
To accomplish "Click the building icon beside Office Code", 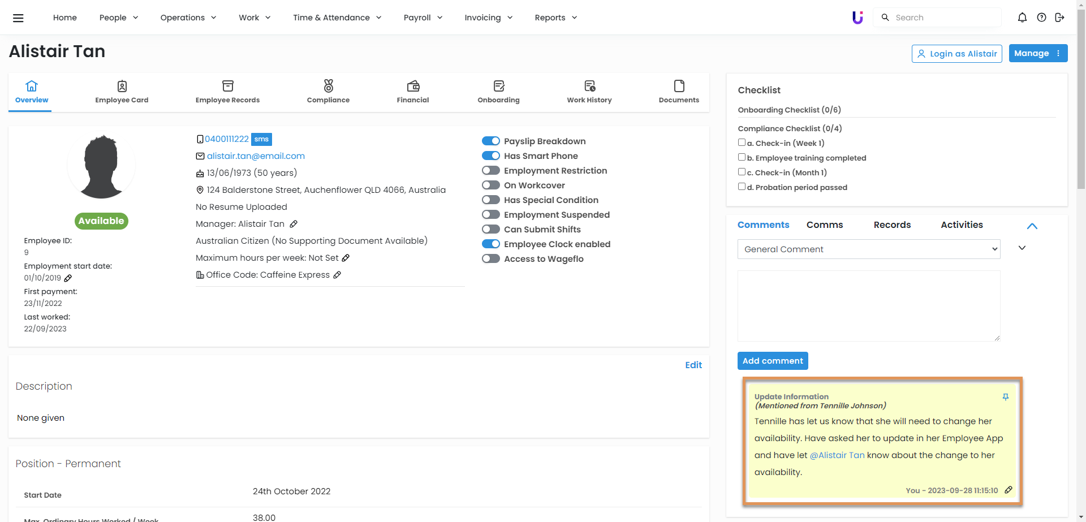I will (200, 275).
